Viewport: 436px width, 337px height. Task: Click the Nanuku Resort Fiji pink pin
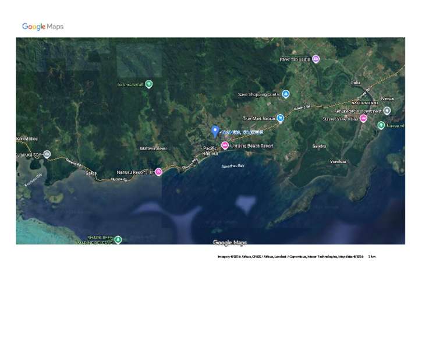158,172
